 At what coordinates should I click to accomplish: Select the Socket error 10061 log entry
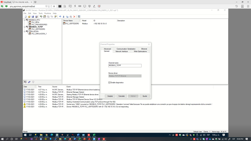[x=118, y=104]
